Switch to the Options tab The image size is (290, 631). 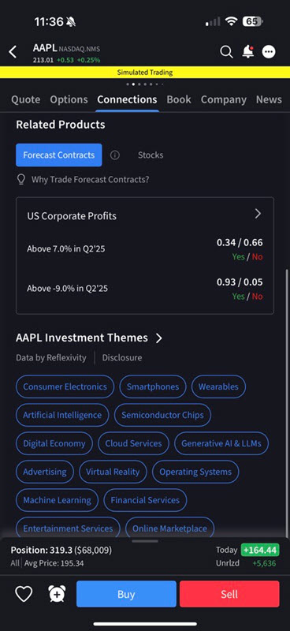(x=69, y=99)
